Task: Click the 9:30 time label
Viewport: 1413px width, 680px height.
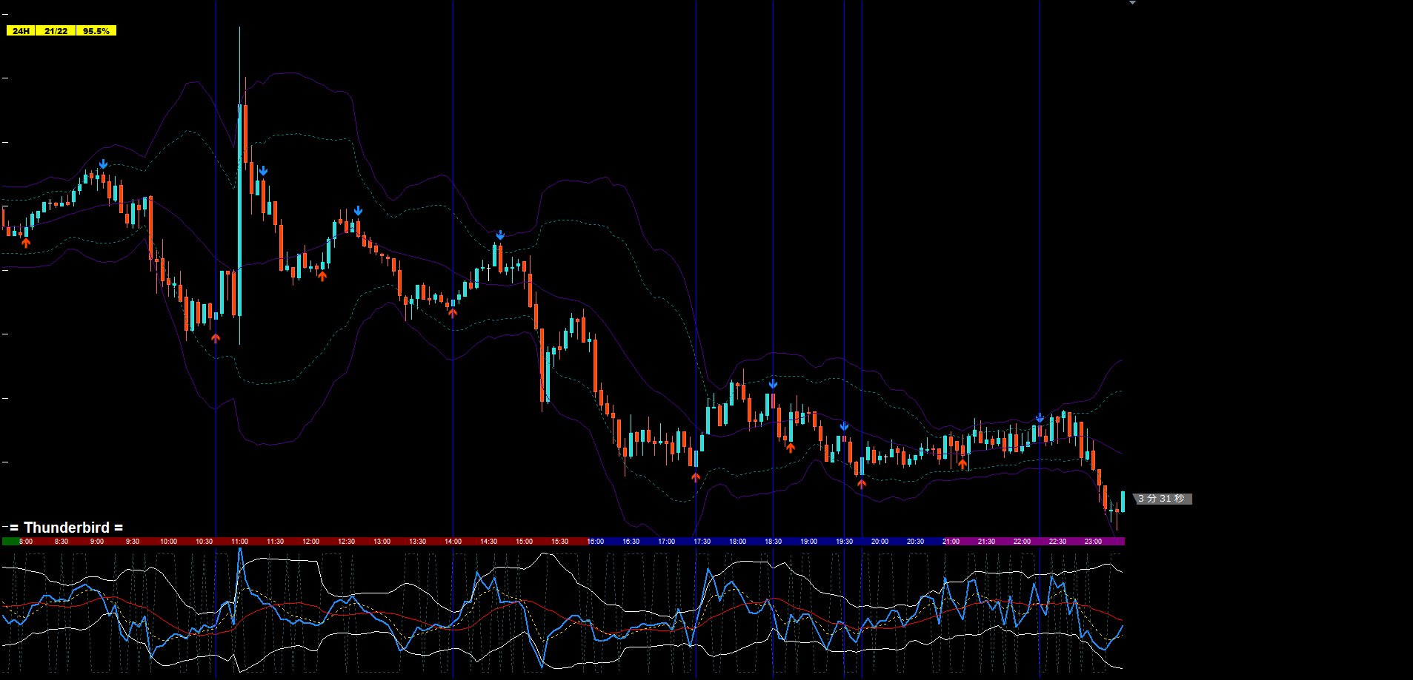Action: 133,542
